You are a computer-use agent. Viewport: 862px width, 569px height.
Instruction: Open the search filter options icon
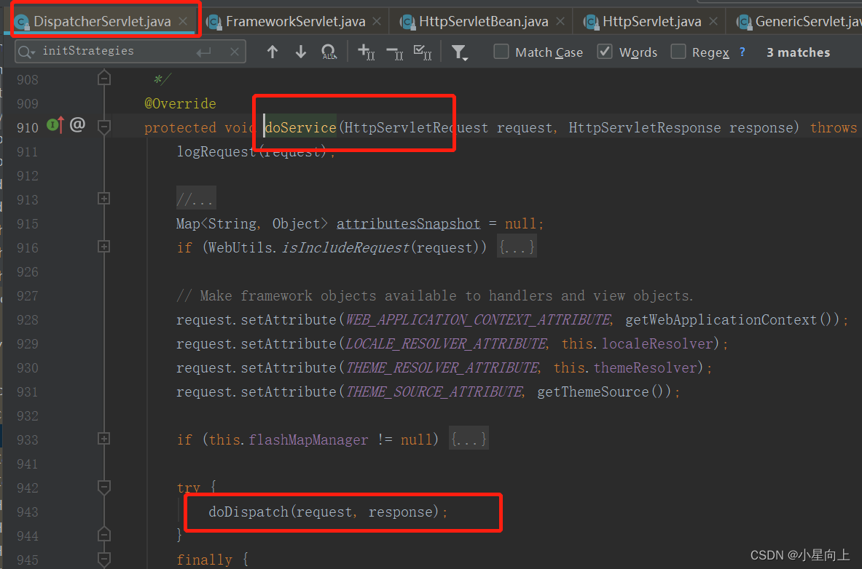click(460, 52)
